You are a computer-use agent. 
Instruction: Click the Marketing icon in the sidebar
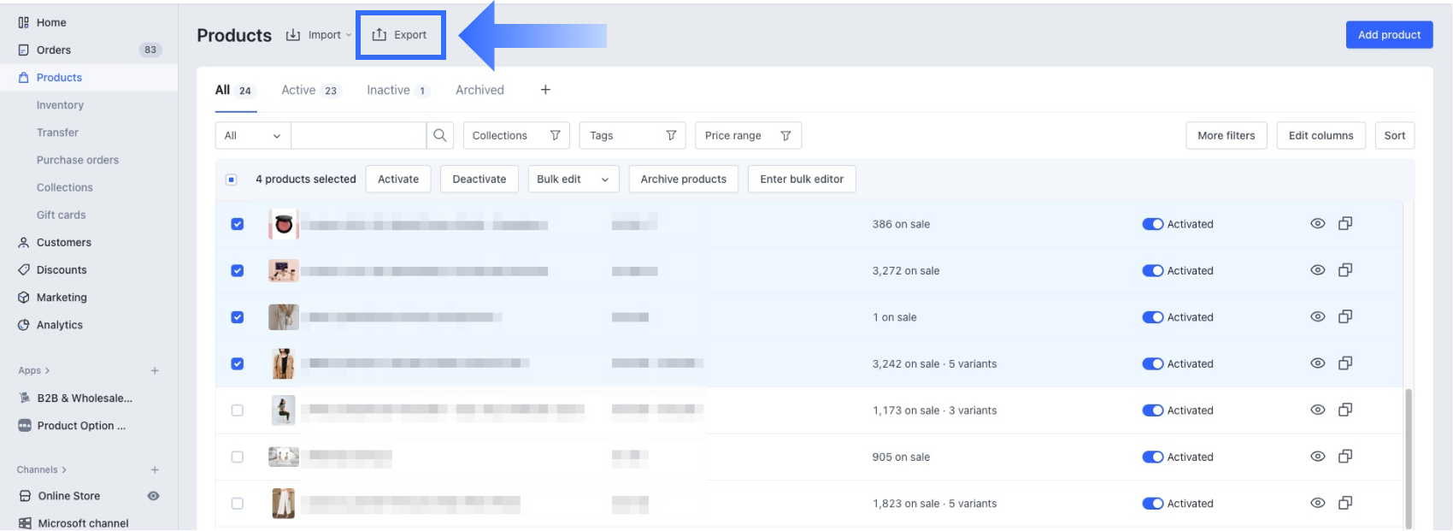24,297
